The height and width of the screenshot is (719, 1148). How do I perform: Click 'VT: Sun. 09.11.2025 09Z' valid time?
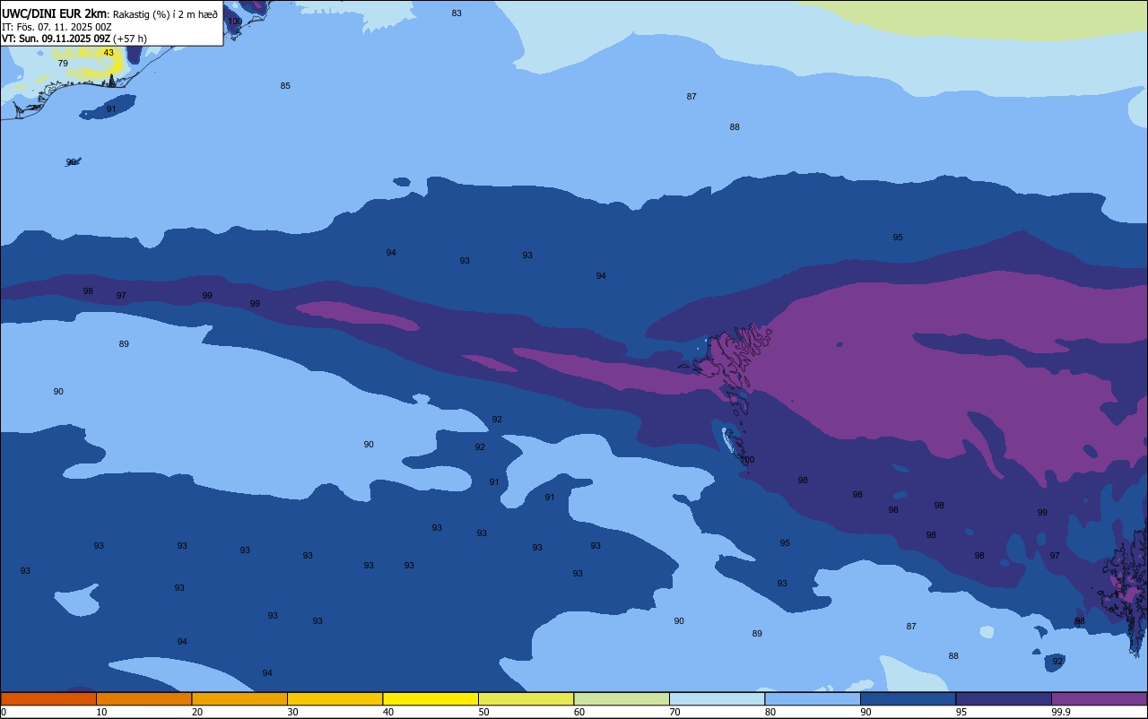pos(56,39)
